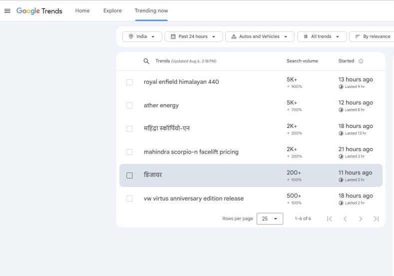The width and height of the screenshot is (394, 276).
Task: Click the Trends column header label
Action: tap(163, 61)
